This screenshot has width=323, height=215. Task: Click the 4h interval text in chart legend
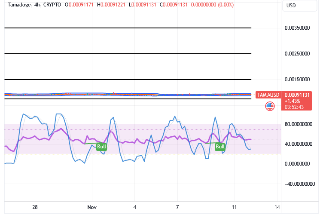coord(37,5)
